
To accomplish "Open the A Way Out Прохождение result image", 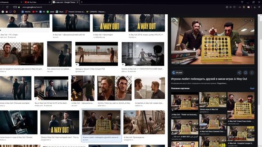I will (144, 122).
